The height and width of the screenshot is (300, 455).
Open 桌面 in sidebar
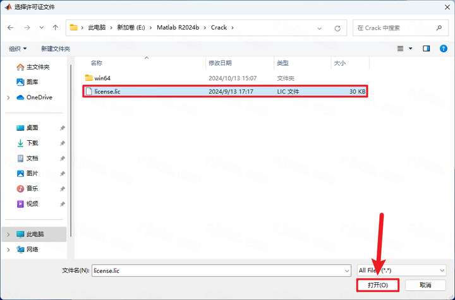tap(27, 128)
